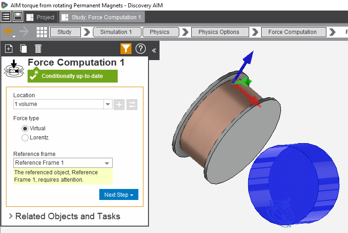Open help via question mark icon
This screenshot has width=348, height=233.
pyautogui.click(x=141, y=49)
